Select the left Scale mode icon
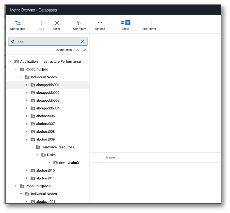This screenshot has height=213, width=230. pyautogui.click(x=123, y=23)
